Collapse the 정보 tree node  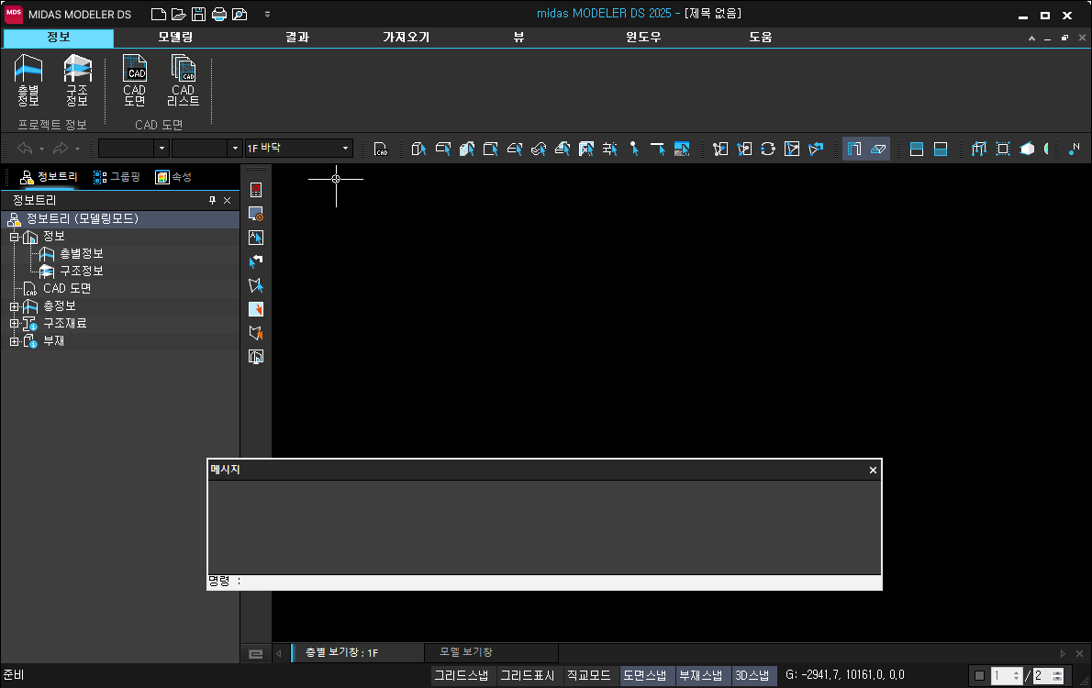coord(14,237)
